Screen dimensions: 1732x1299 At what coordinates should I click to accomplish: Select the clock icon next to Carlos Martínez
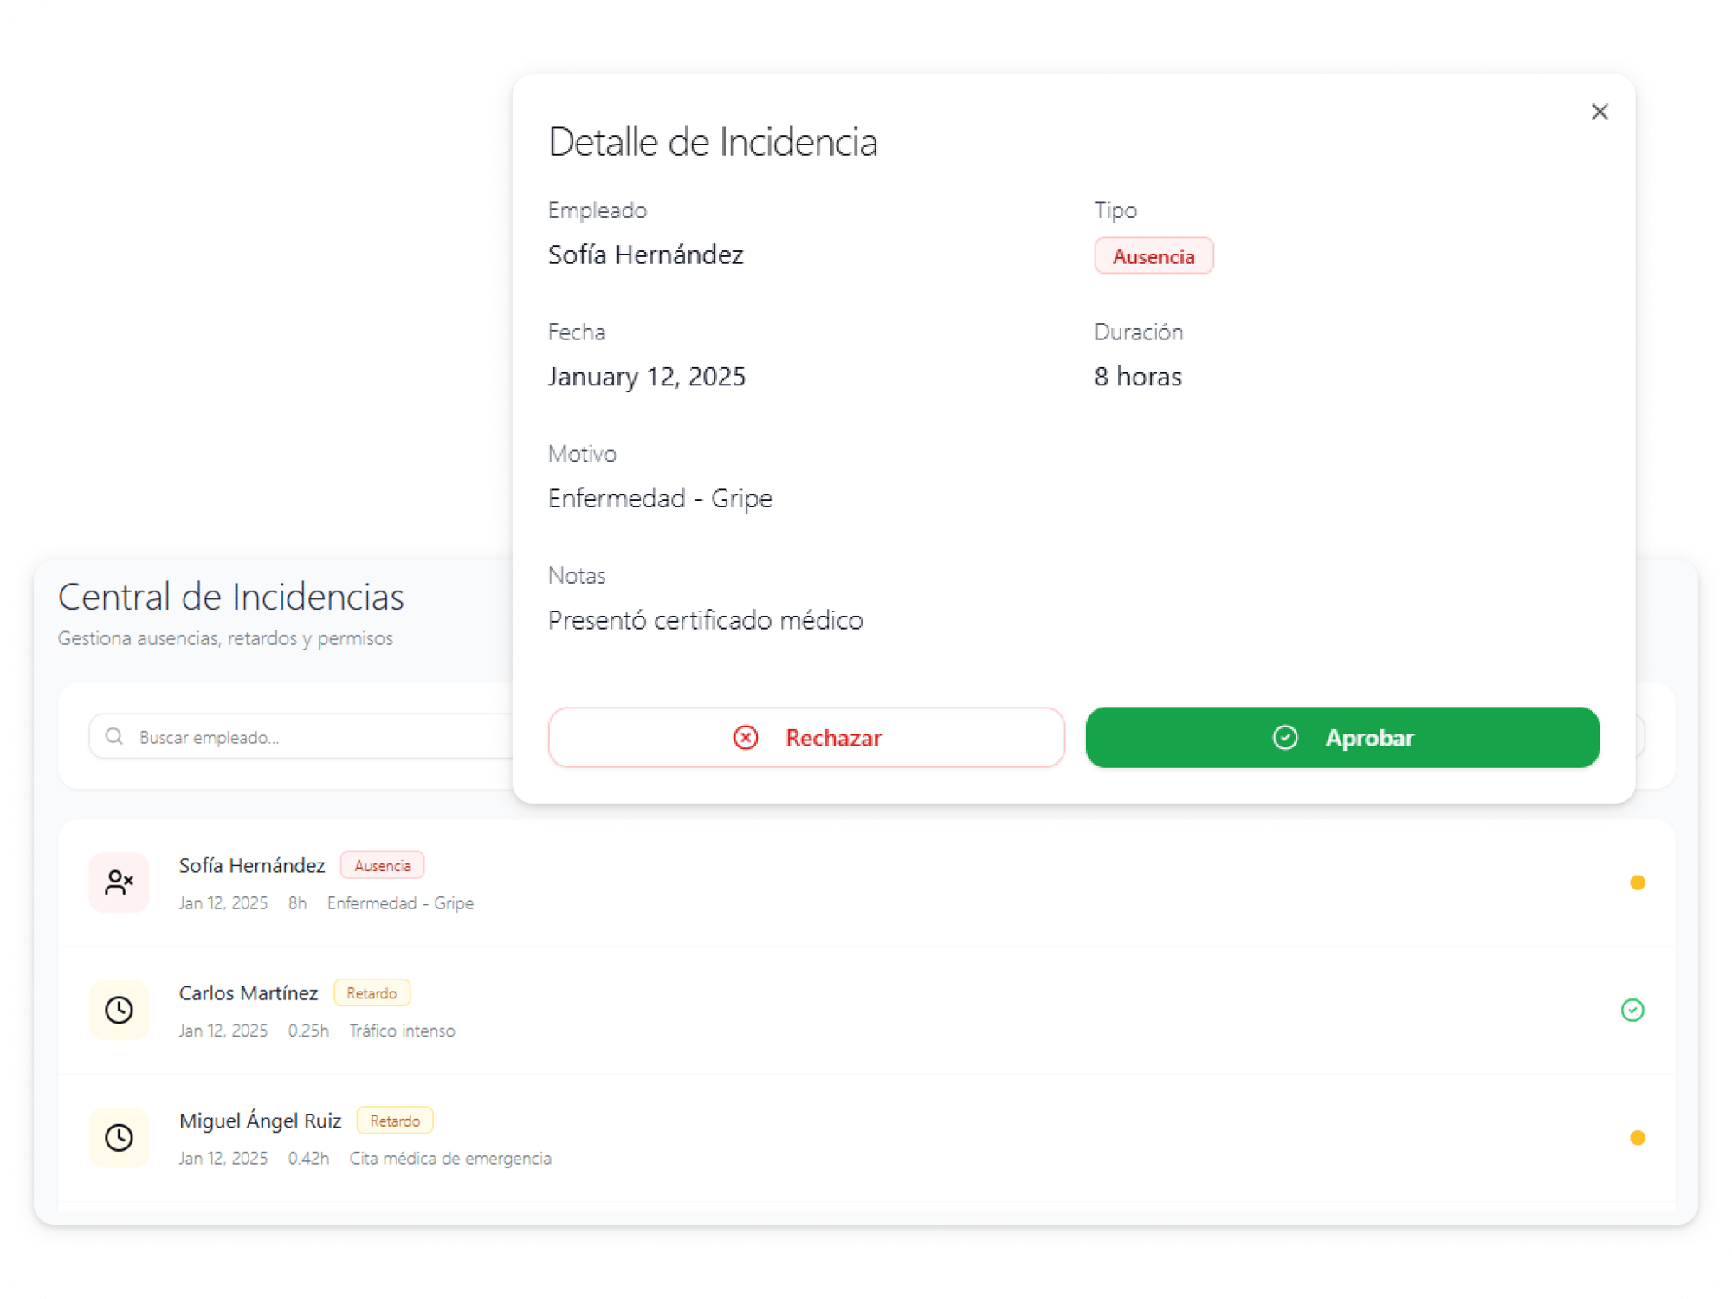coord(119,1010)
